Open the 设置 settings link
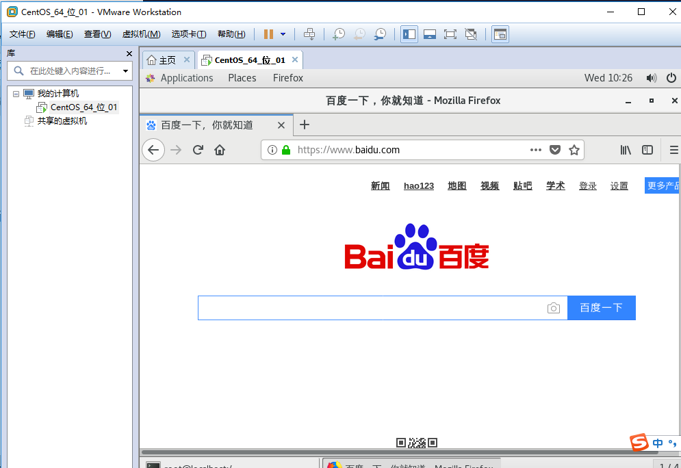 619,186
